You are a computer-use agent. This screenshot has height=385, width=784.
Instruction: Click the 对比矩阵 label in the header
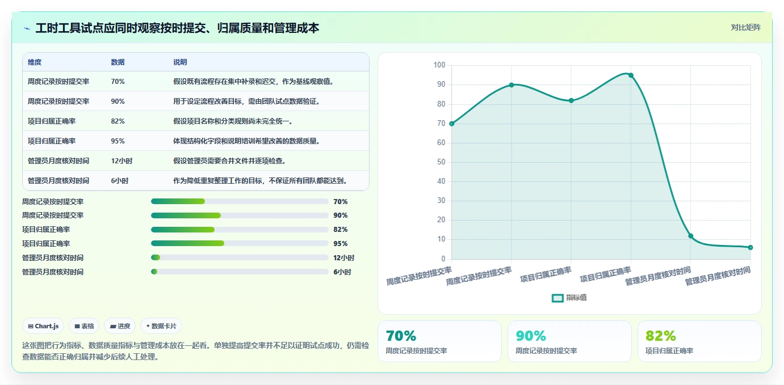[x=745, y=27]
